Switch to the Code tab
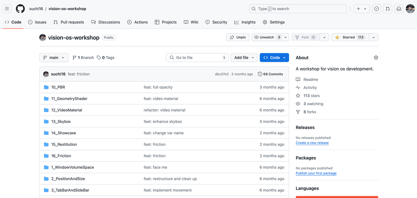 click(x=13, y=22)
